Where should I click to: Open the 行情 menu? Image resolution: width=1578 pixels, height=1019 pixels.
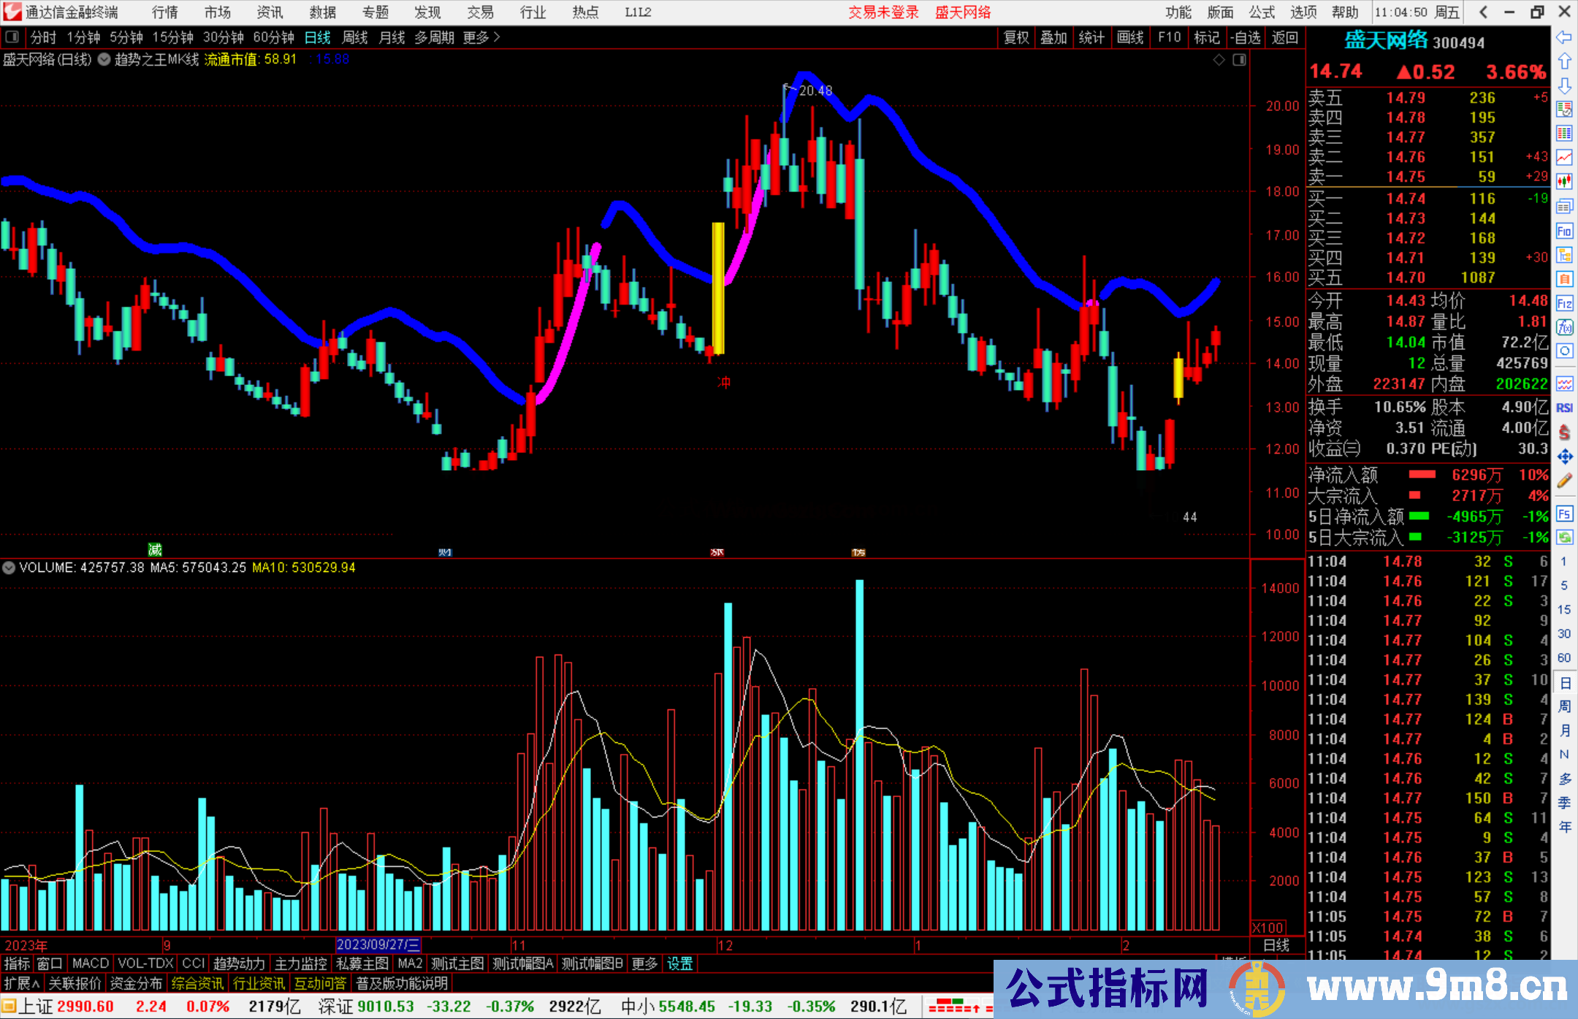point(164,12)
